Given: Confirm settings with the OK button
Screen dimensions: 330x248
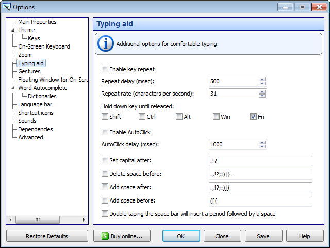Looking at the screenshot, I should 181,236.
